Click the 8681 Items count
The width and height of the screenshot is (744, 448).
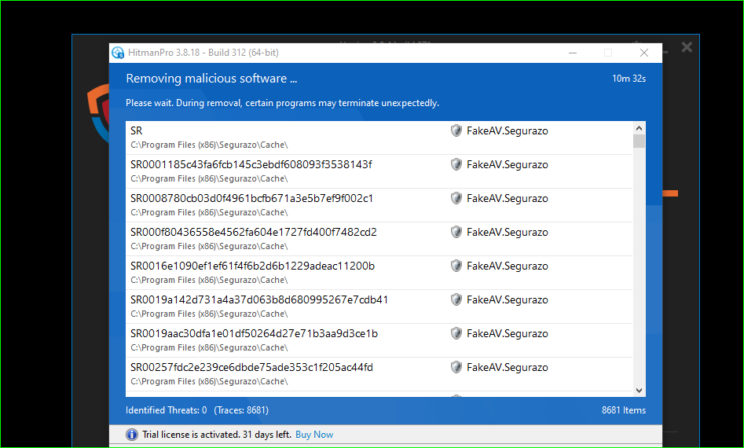coord(624,410)
